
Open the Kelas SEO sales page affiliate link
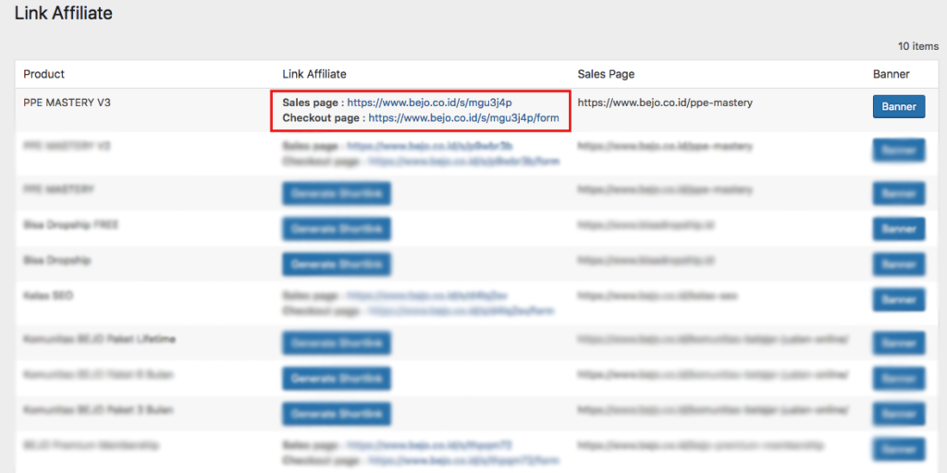click(x=426, y=296)
